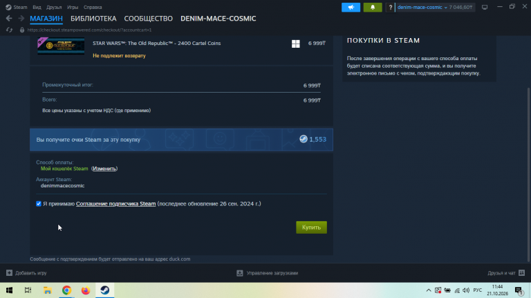
Task: Open Big Picture mode monitor icon
Action: tap(485, 7)
